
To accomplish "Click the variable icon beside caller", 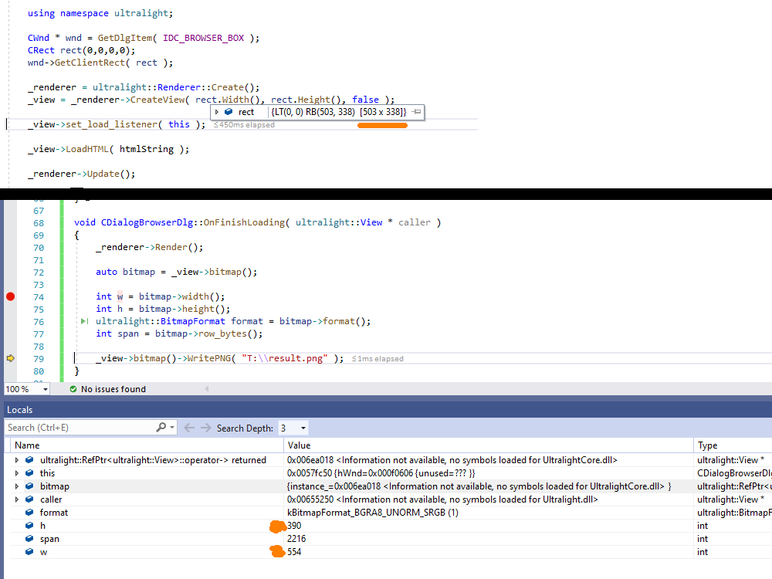I will [x=29, y=499].
